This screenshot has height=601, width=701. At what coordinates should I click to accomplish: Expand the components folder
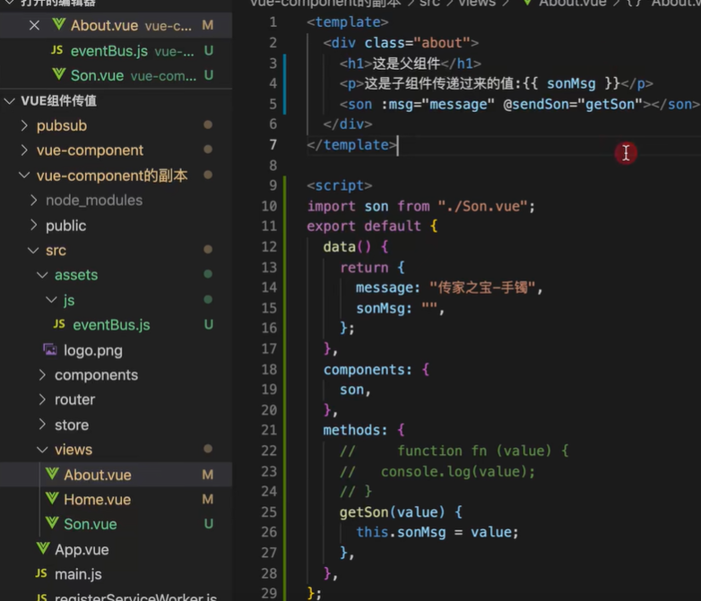point(42,375)
